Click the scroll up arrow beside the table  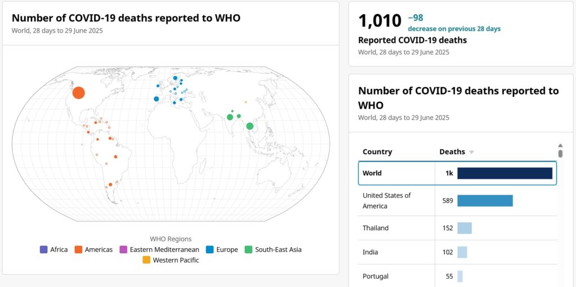(560, 145)
